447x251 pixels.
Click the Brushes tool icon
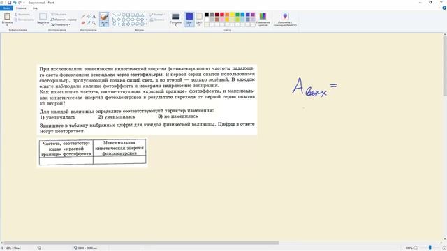[x=104, y=17]
